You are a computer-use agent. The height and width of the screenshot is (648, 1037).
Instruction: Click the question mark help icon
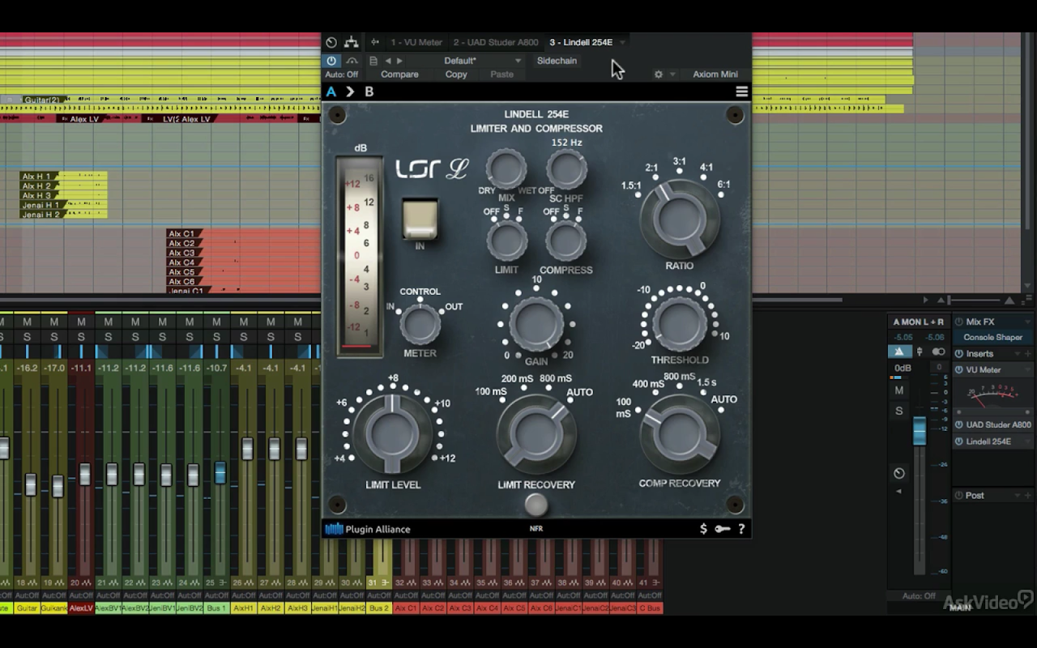pyautogui.click(x=741, y=529)
